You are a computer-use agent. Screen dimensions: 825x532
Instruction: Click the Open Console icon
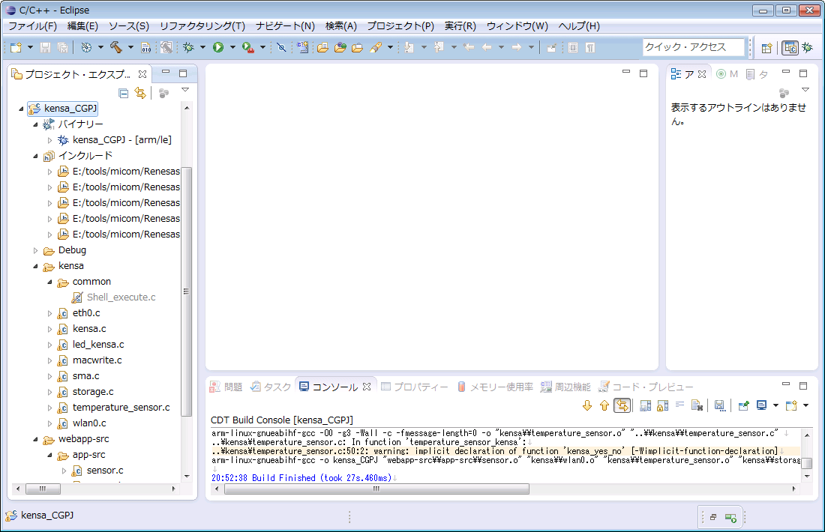pyautogui.click(x=790, y=405)
